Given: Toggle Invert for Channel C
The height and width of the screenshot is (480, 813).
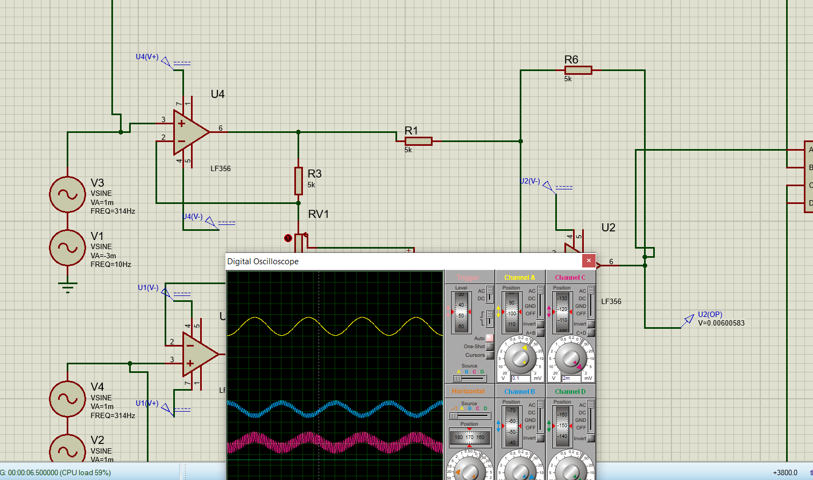Looking at the screenshot, I should pyautogui.click(x=591, y=324).
